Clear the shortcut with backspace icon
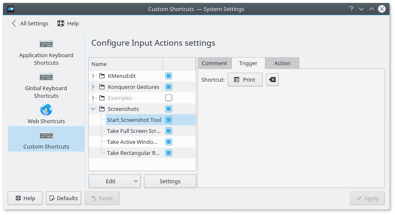 coord(272,80)
